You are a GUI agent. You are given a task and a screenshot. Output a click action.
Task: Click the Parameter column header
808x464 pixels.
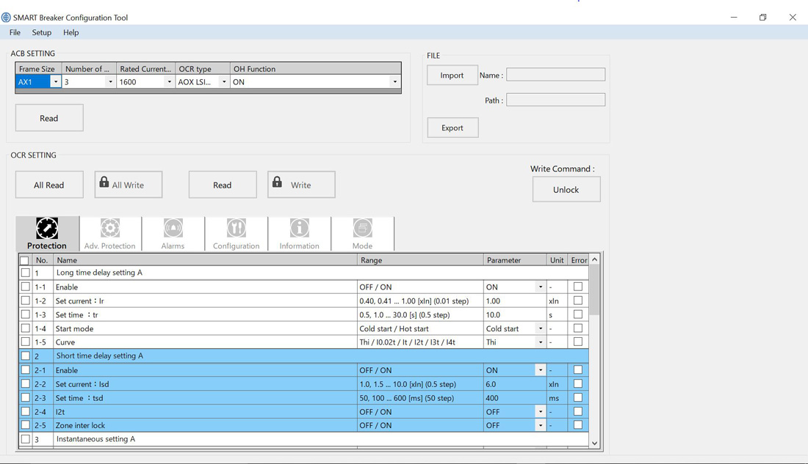pyautogui.click(x=516, y=260)
